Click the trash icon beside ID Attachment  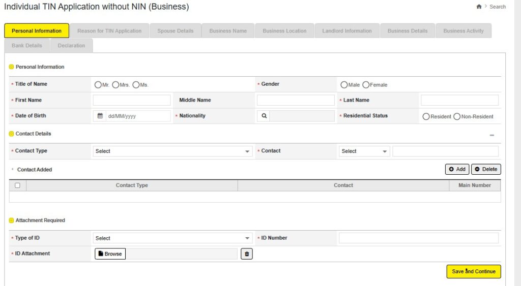[247, 254]
